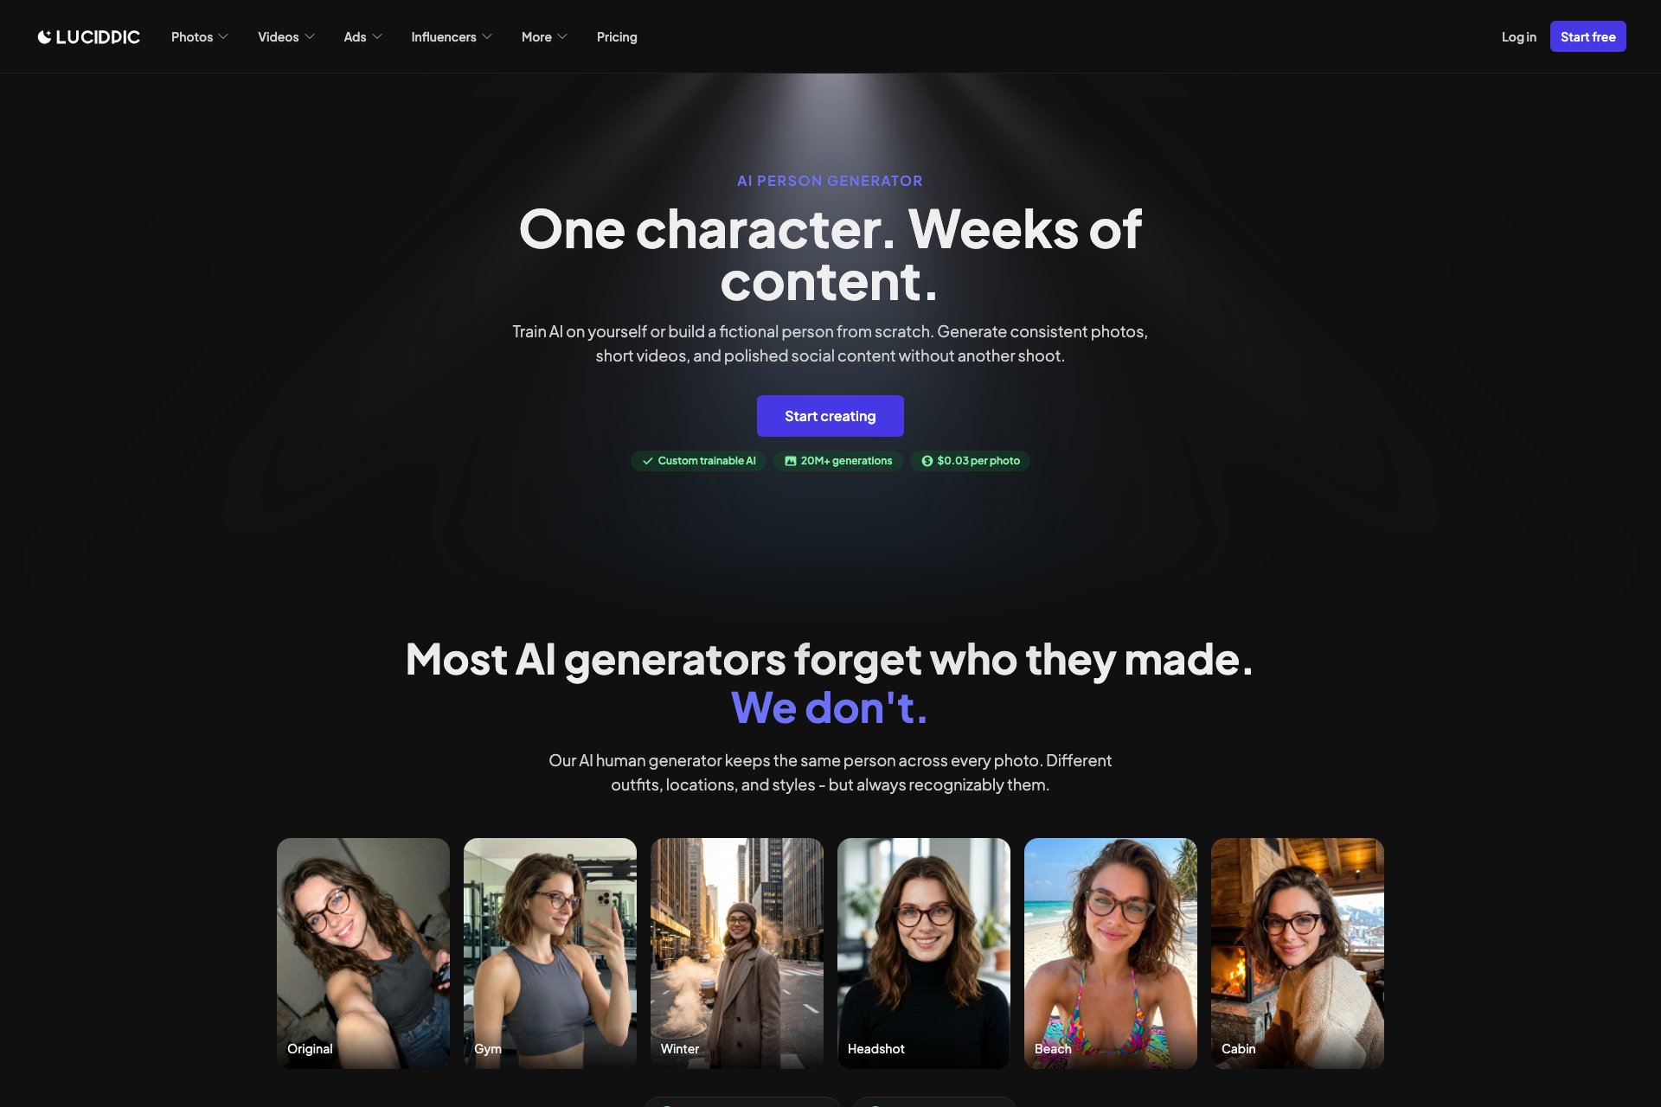
Task: Click the Start free button
Action: (x=1587, y=36)
